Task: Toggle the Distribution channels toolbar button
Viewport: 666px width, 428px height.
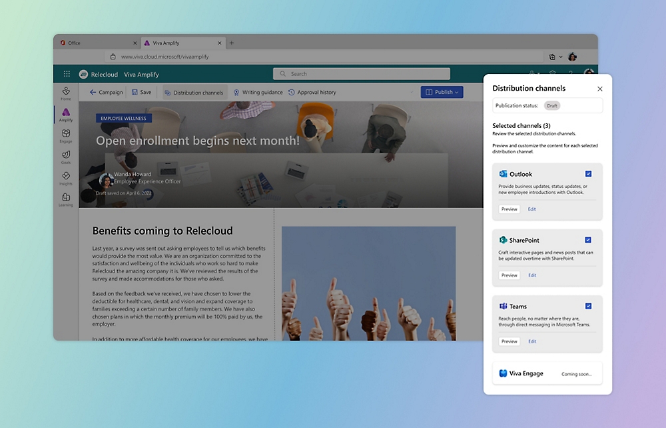Action: click(x=194, y=93)
